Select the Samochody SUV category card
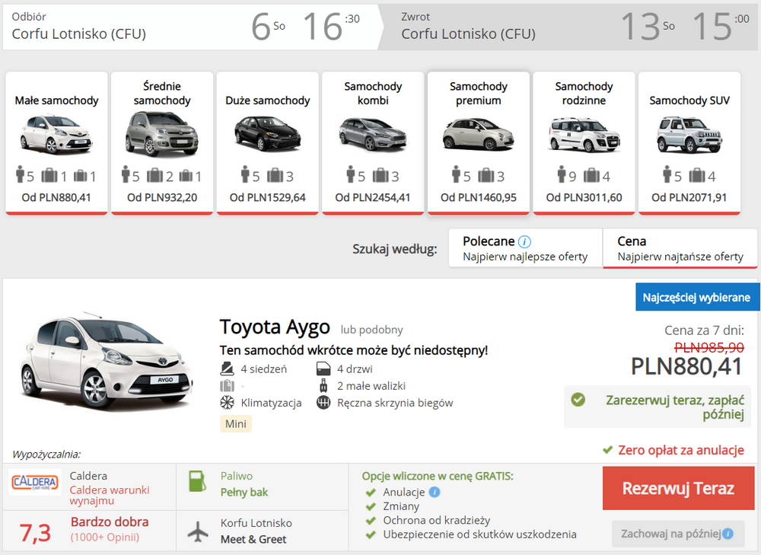This screenshot has width=761, height=555. tap(689, 143)
